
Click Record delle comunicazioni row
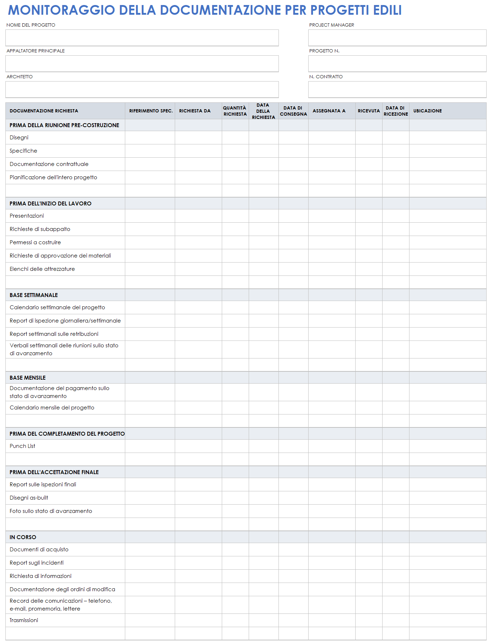(x=246, y=605)
